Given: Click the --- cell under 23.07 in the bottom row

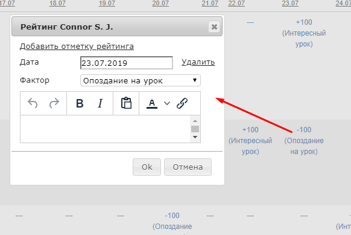Looking at the screenshot, I should 304,216.
